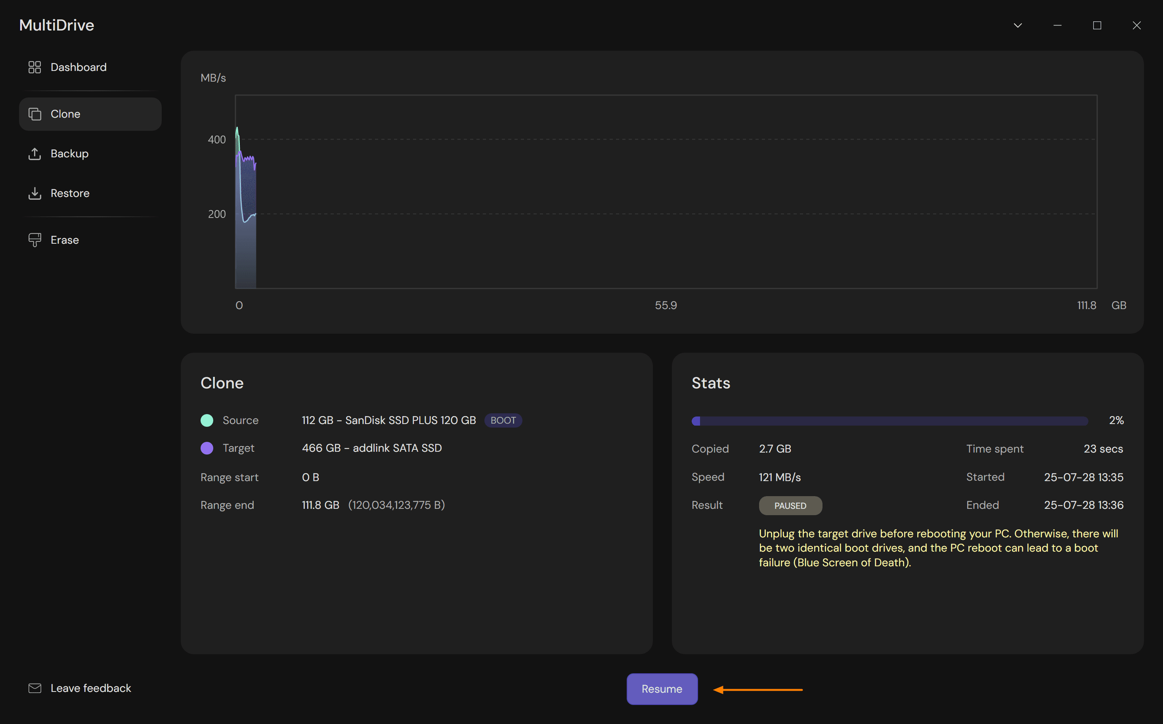Image resolution: width=1163 pixels, height=724 pixels.
Task: Click the PAUSED status badge
Action: pyautogui.click(x=790, y=505)
